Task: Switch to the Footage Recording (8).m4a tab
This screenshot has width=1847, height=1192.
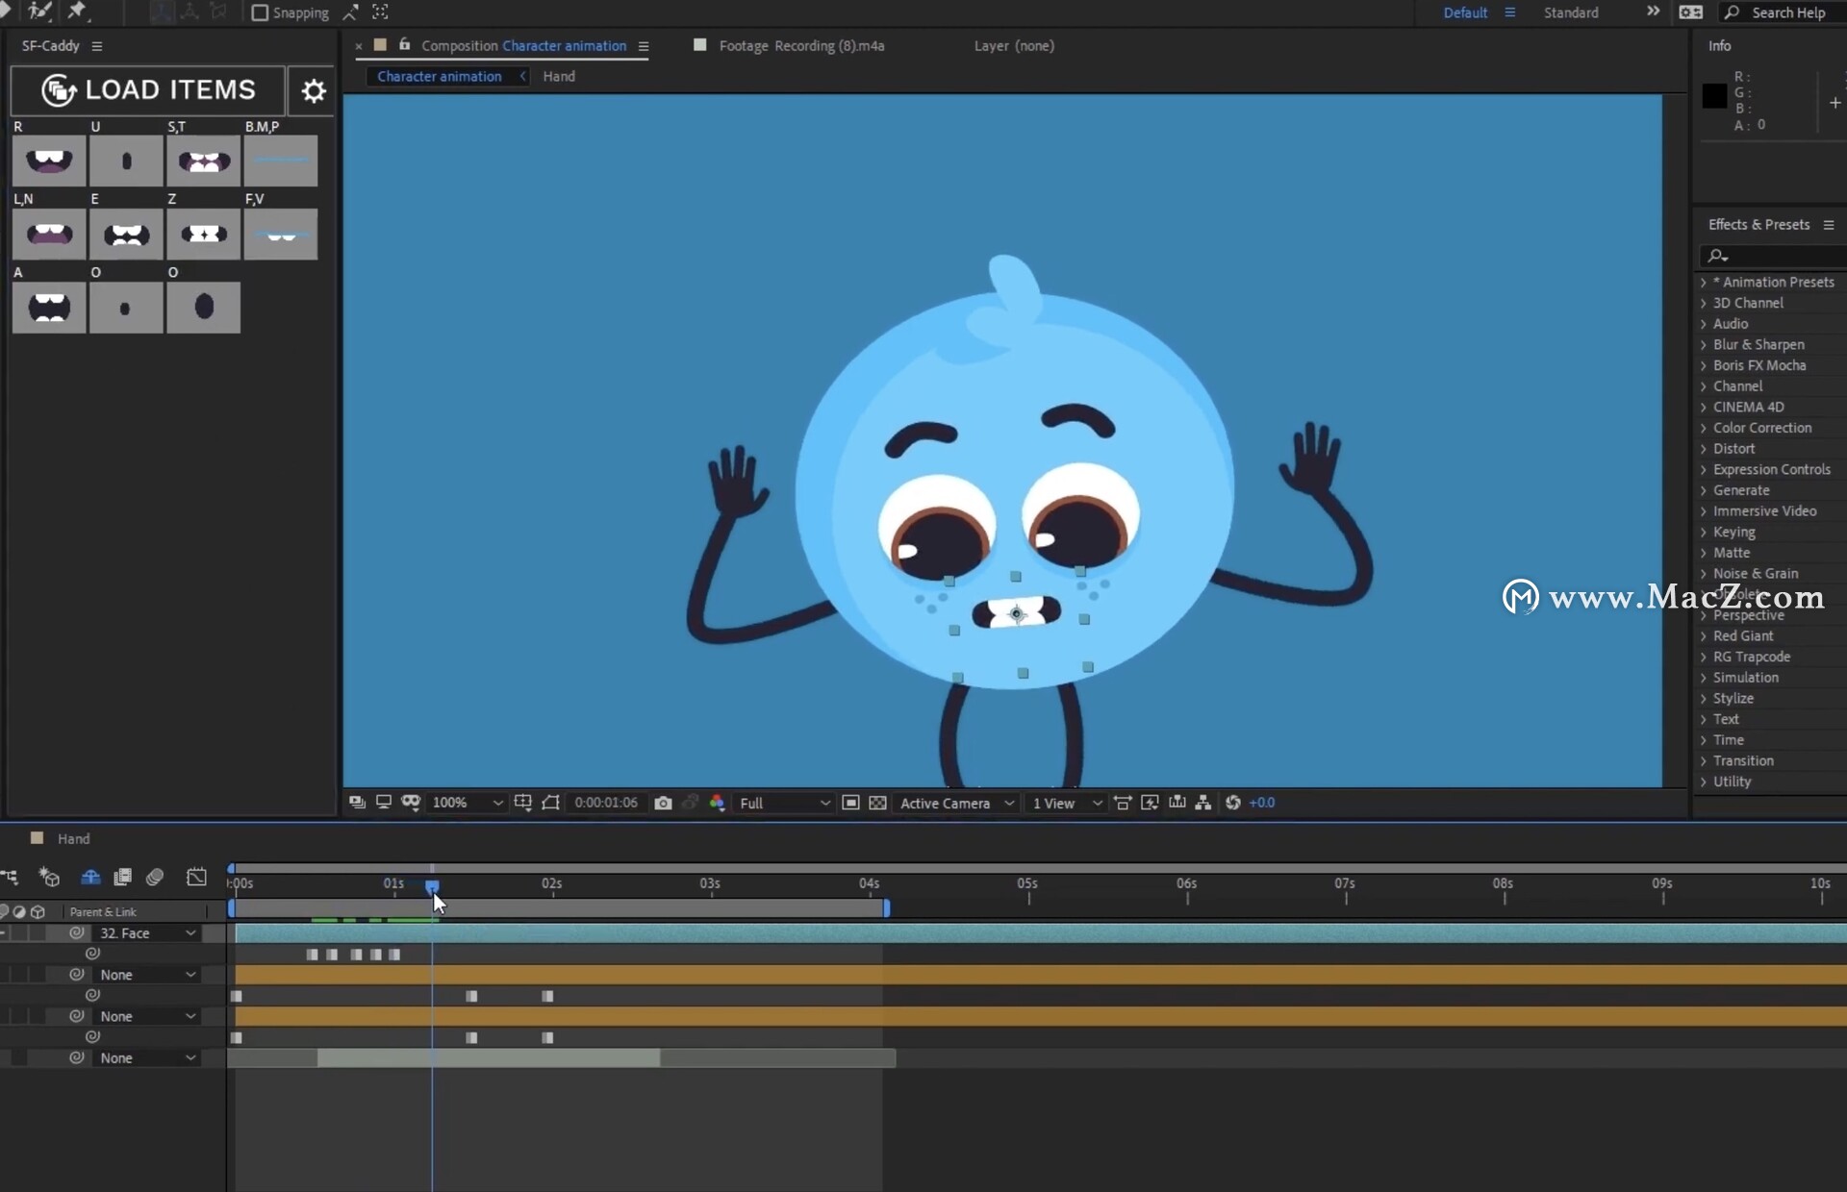Action: [x=800, y=45]
